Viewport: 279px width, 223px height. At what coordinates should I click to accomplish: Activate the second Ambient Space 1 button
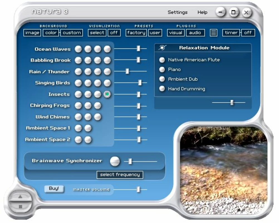(x=88, y=128)
